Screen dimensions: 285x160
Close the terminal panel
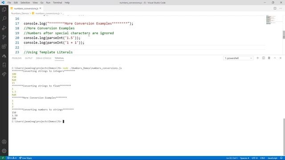281,58
